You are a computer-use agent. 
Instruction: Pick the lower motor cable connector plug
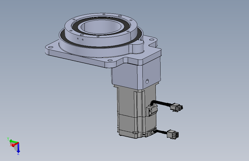173,134
